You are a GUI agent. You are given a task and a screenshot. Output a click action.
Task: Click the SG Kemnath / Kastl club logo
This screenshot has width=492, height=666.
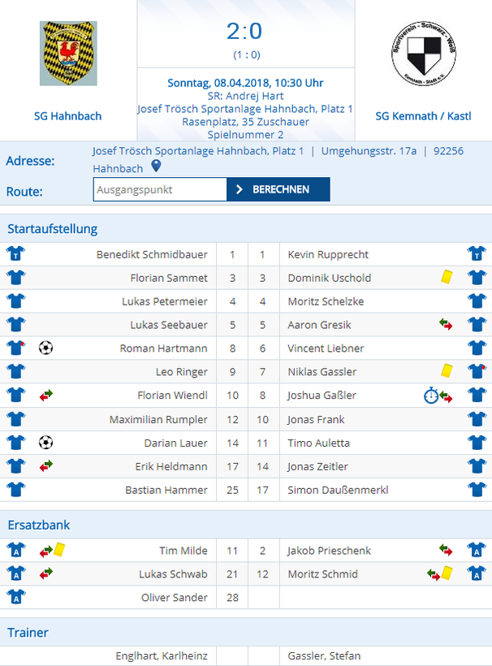coord(423,54)
